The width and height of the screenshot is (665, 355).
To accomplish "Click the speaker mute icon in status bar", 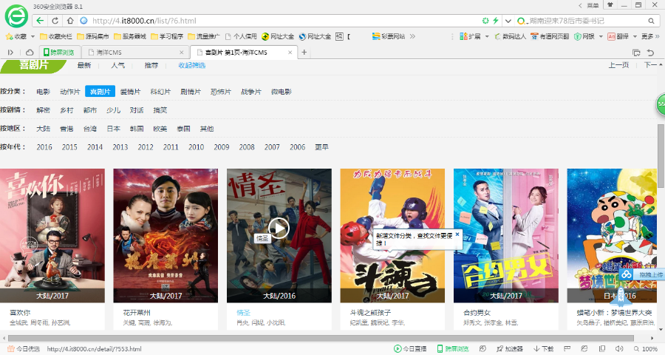I will (x=618, y=348).
